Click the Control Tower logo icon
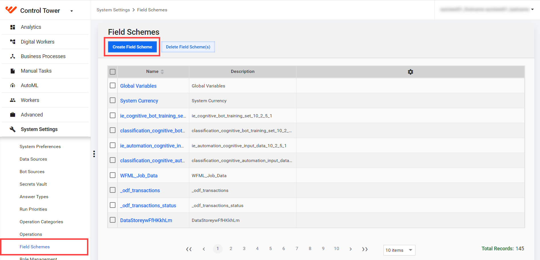540x260 pixels. click(x=11, y=10)
